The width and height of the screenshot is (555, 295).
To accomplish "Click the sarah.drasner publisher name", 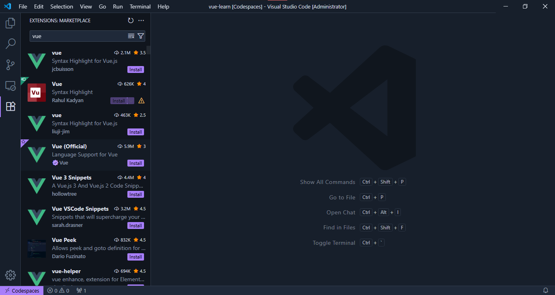I will pos(67,225).
